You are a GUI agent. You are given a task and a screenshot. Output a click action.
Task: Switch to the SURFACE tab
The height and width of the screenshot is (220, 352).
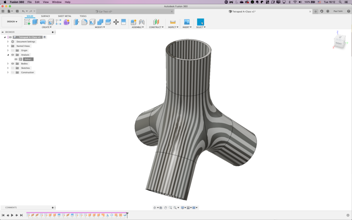pyautogui.click(x=45, y=16)
